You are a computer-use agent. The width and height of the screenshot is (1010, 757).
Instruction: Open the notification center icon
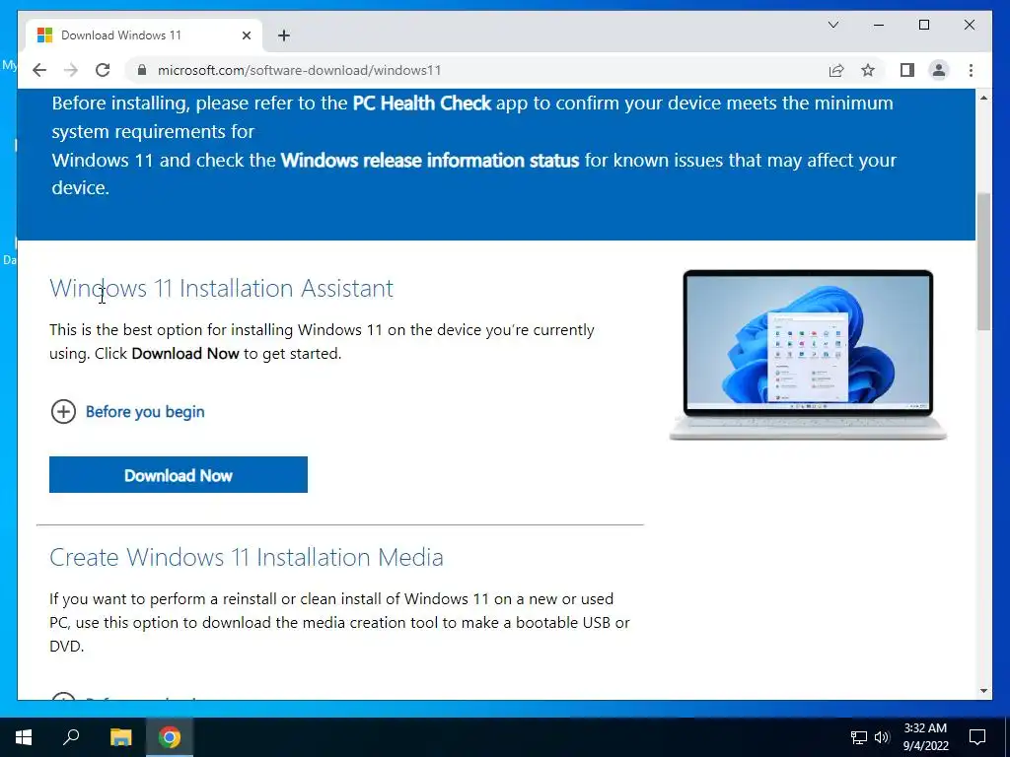point(977,737)
